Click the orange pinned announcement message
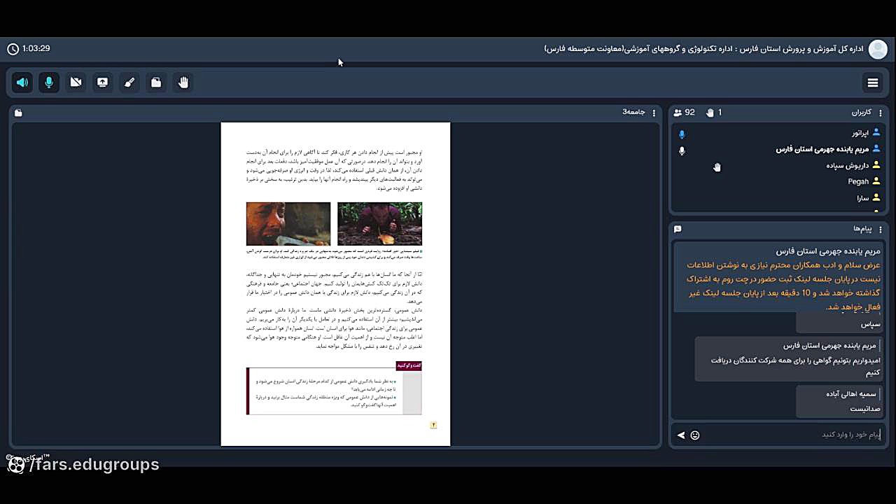The height and width of the screenshot is (504, 896). [x=778, y=277]
